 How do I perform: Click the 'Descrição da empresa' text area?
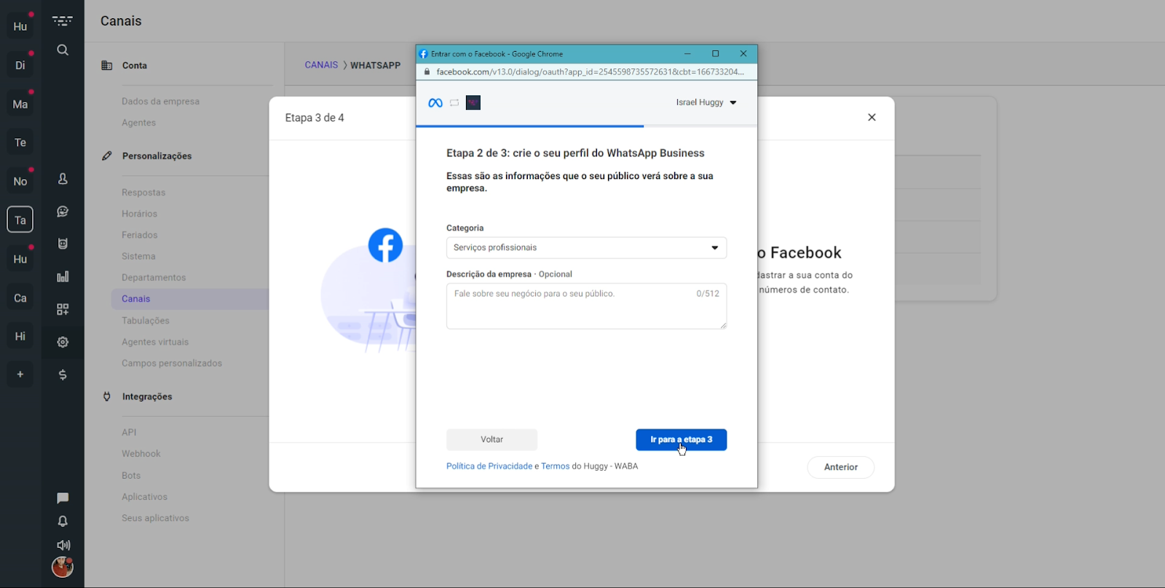(586, 306)
